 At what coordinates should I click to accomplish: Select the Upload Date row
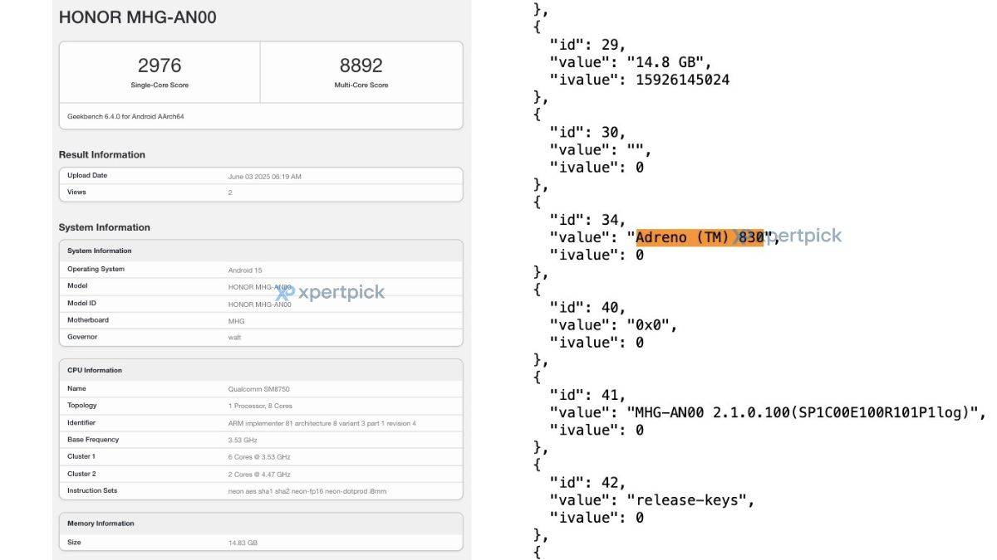tap(260, 176)
